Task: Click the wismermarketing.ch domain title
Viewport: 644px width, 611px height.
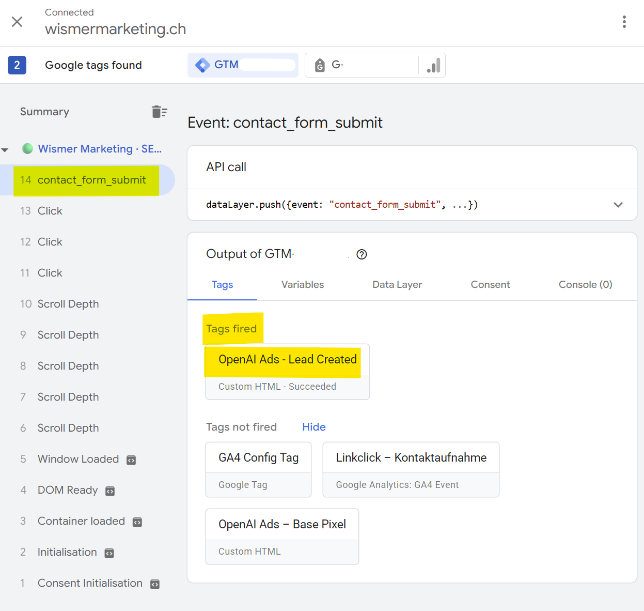Action: coord(116,29)
